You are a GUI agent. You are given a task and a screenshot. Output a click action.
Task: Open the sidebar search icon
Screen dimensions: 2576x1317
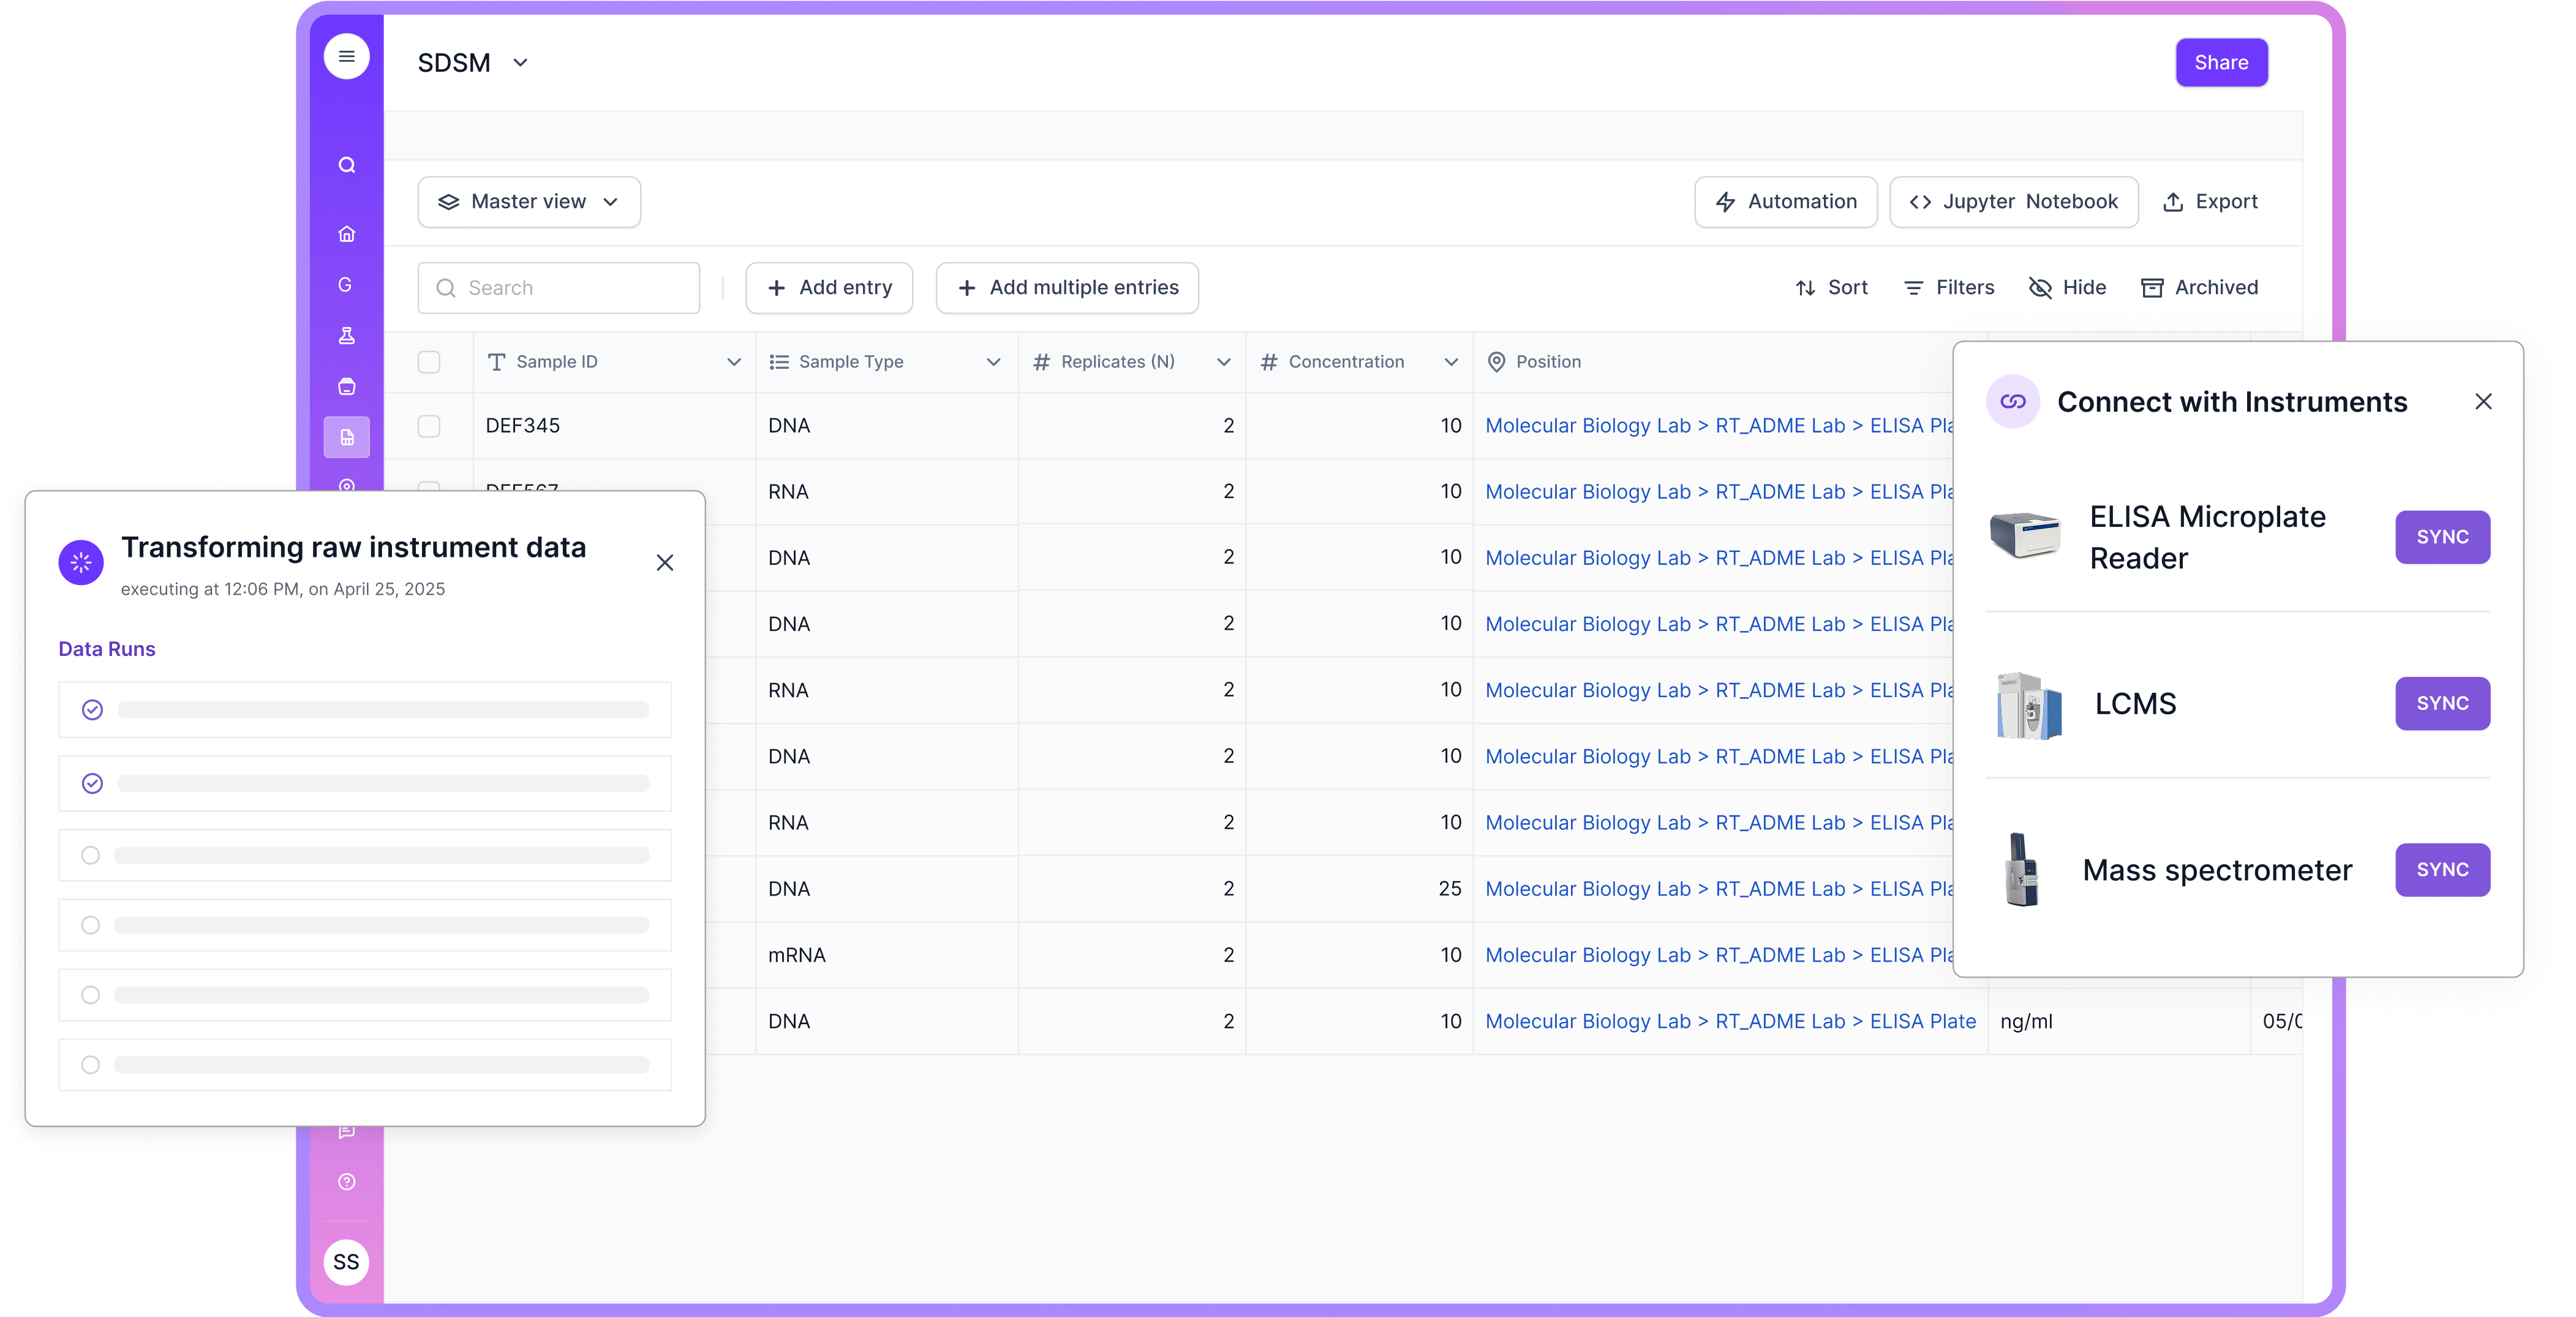346,165
